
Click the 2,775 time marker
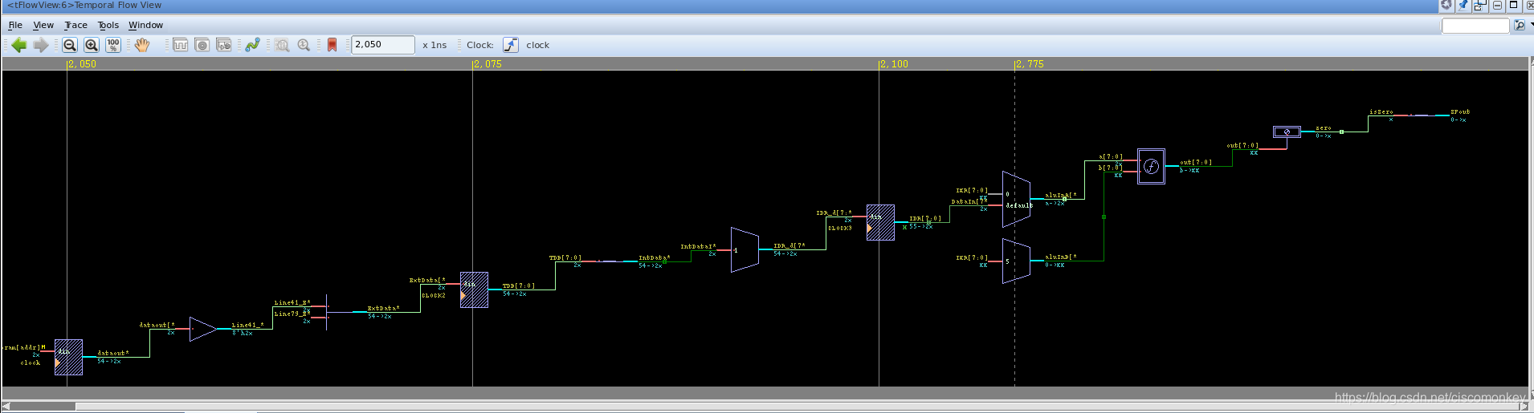pos(1030,64)
